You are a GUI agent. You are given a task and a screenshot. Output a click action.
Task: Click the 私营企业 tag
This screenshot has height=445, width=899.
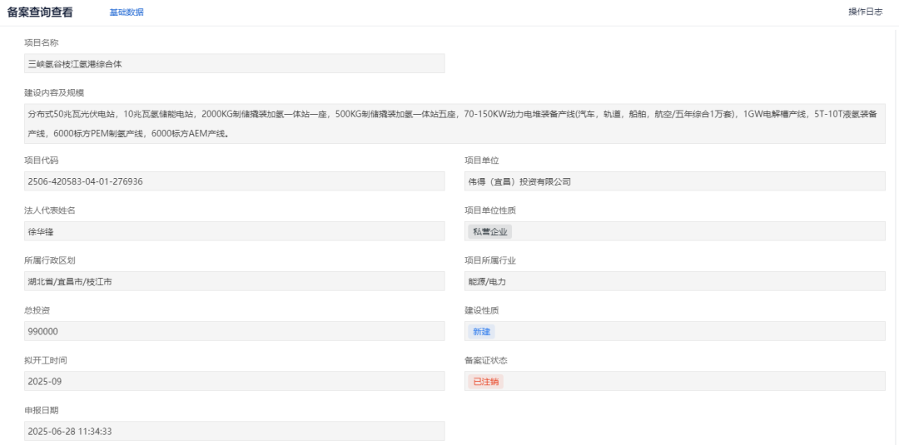point(490,231)
